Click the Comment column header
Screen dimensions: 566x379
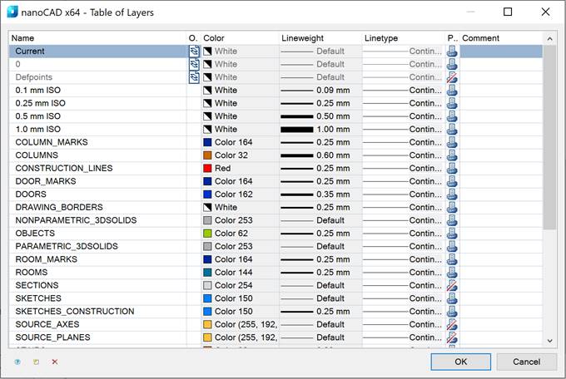(501, 38)
